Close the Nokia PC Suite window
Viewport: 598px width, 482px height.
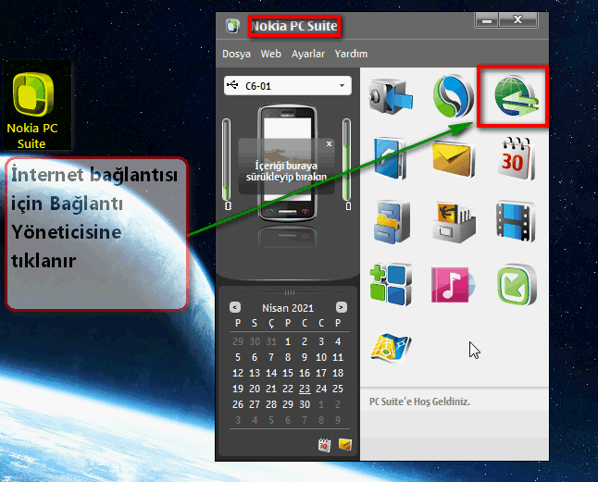[517, 20]
